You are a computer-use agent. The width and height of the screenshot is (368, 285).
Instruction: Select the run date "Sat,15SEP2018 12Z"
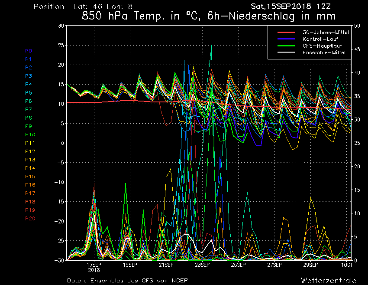[x=291, y=7]
